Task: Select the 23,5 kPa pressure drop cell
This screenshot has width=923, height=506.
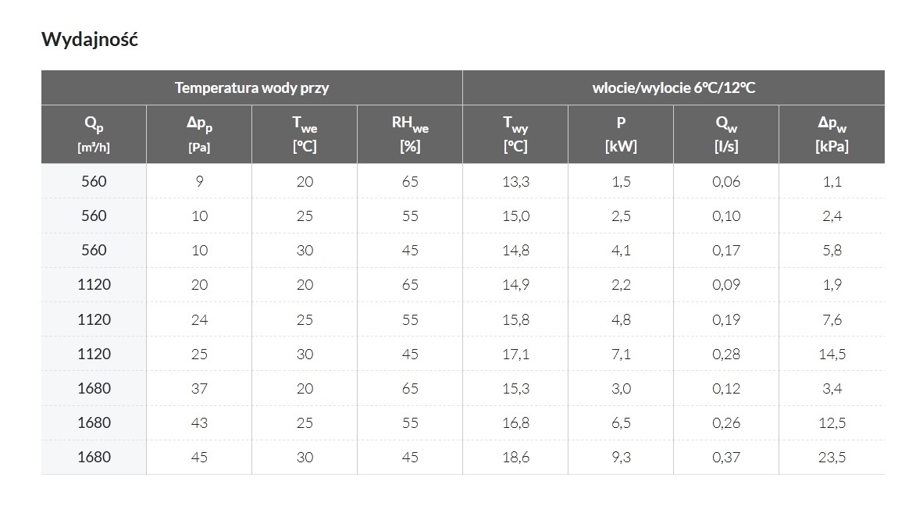Action: coord(832,457)
